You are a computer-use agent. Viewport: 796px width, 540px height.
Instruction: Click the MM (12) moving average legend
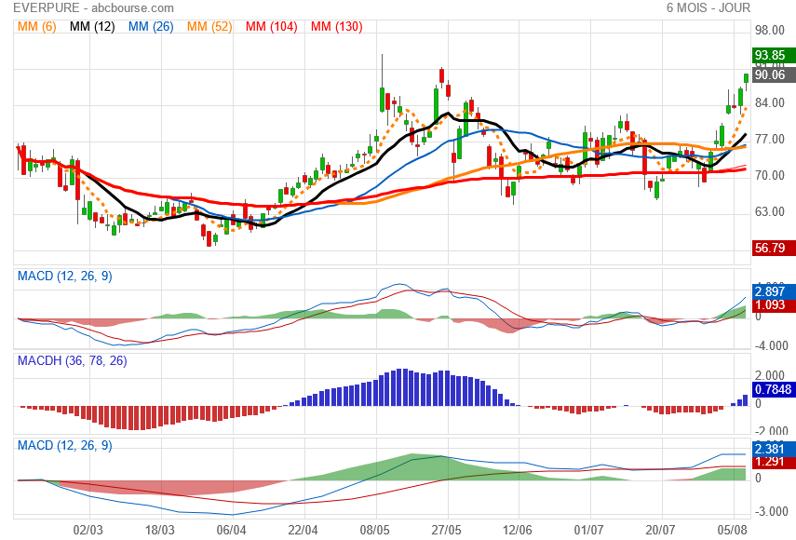pyautogui.click(x=92, y=26)
